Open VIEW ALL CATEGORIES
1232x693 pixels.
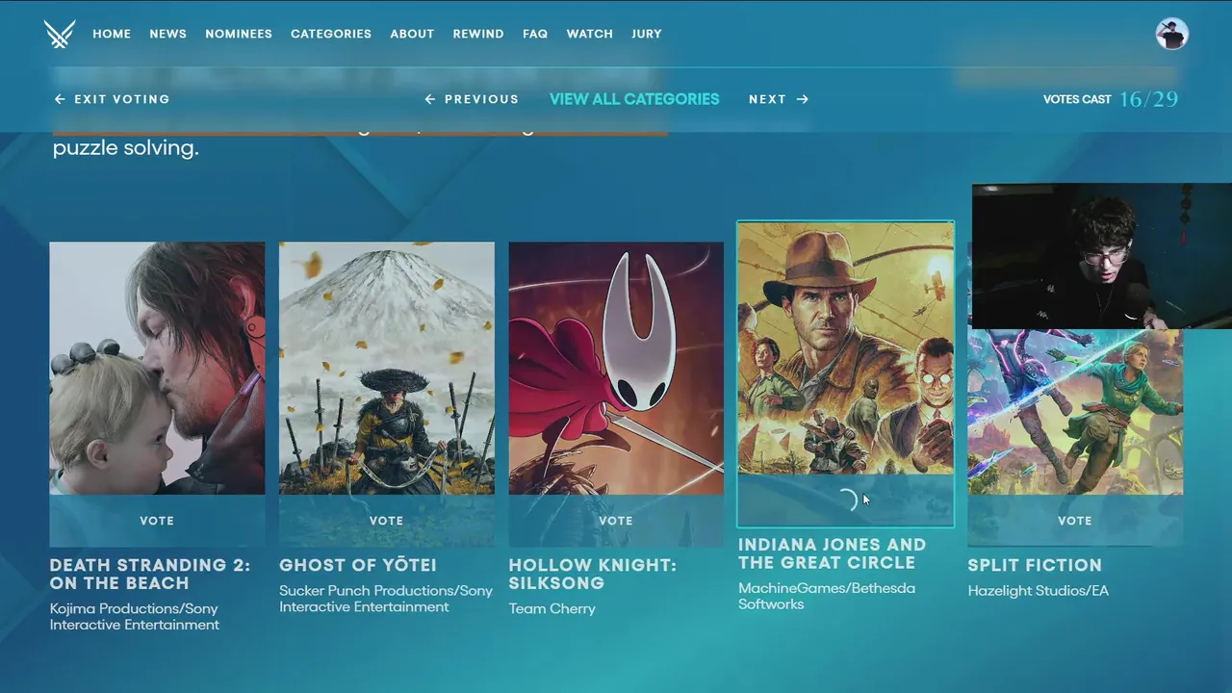tap(634, 99)
